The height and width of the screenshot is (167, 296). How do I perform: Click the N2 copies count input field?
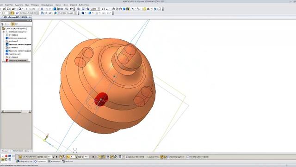(73, 157)
